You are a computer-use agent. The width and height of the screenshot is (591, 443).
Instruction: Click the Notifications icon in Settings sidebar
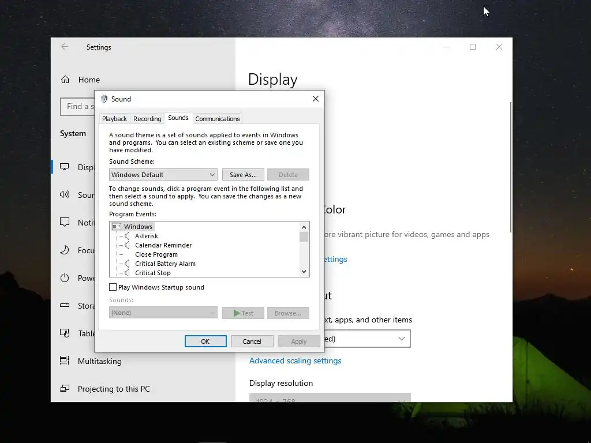65,222
